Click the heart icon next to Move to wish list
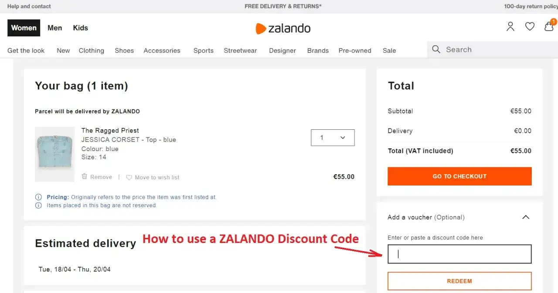Image resolution: width=558 pixels, height=293 pixels. 129,177
